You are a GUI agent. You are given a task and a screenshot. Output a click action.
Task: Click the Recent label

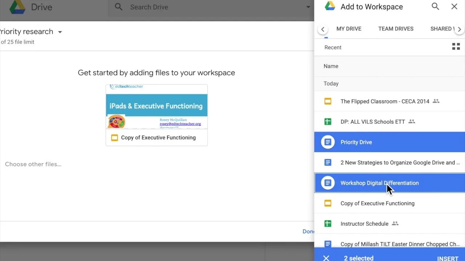coord(333,47)
